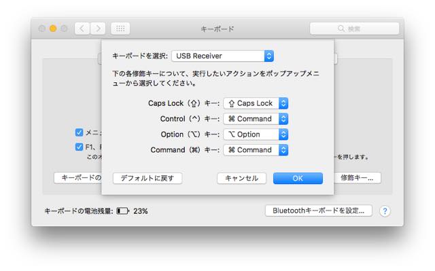Click the Caps Lock キー label

(184, 103)
